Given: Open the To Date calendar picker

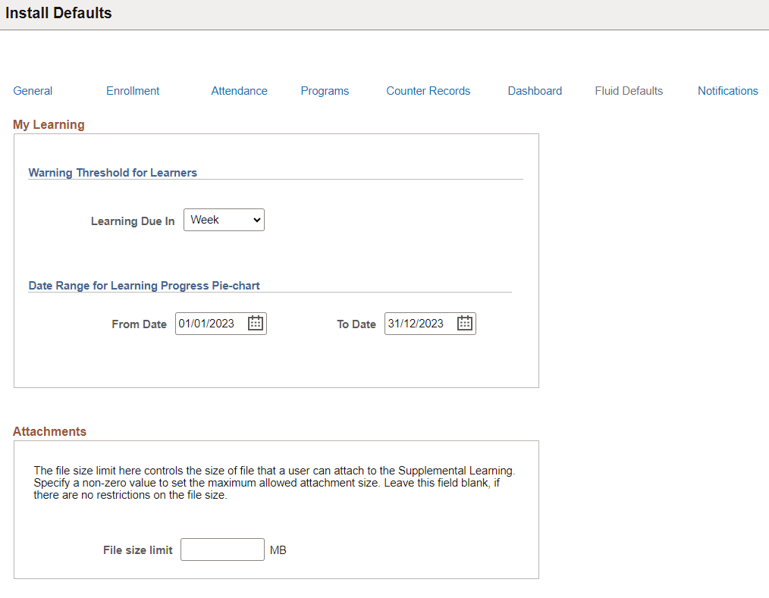Looking at the screenshot, I should click(464, 323).
